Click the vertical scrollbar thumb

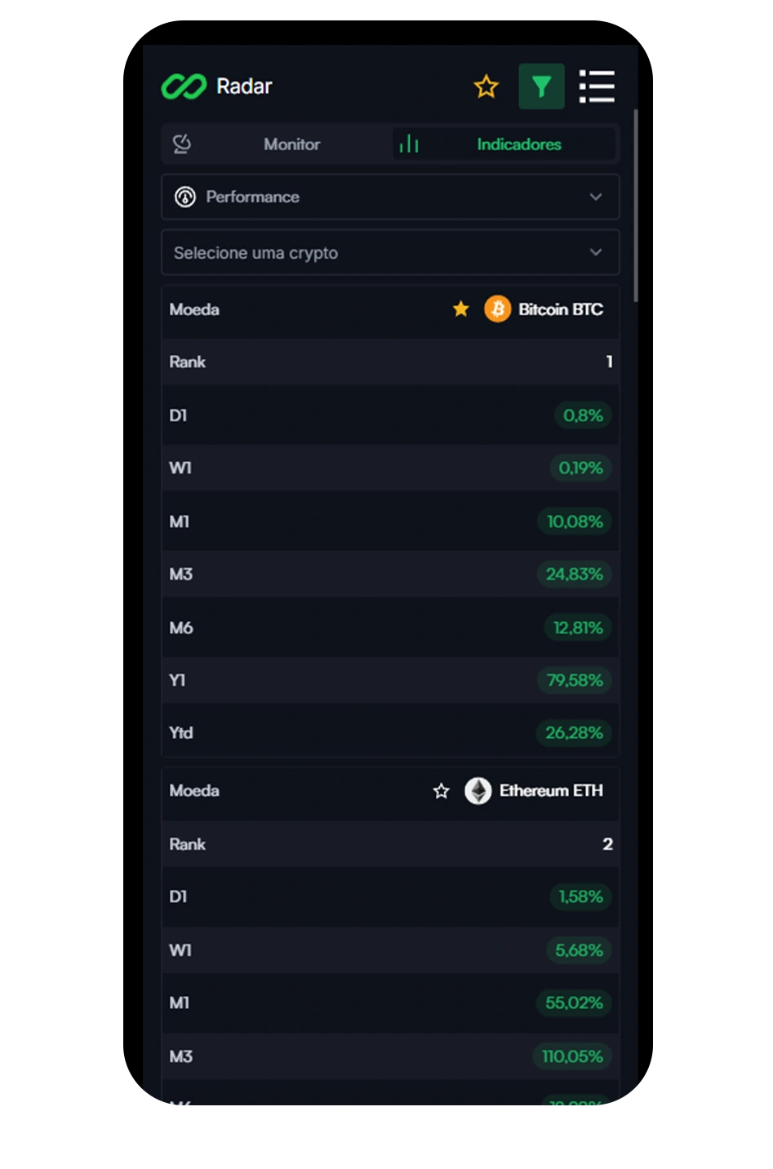pos(636,206)
